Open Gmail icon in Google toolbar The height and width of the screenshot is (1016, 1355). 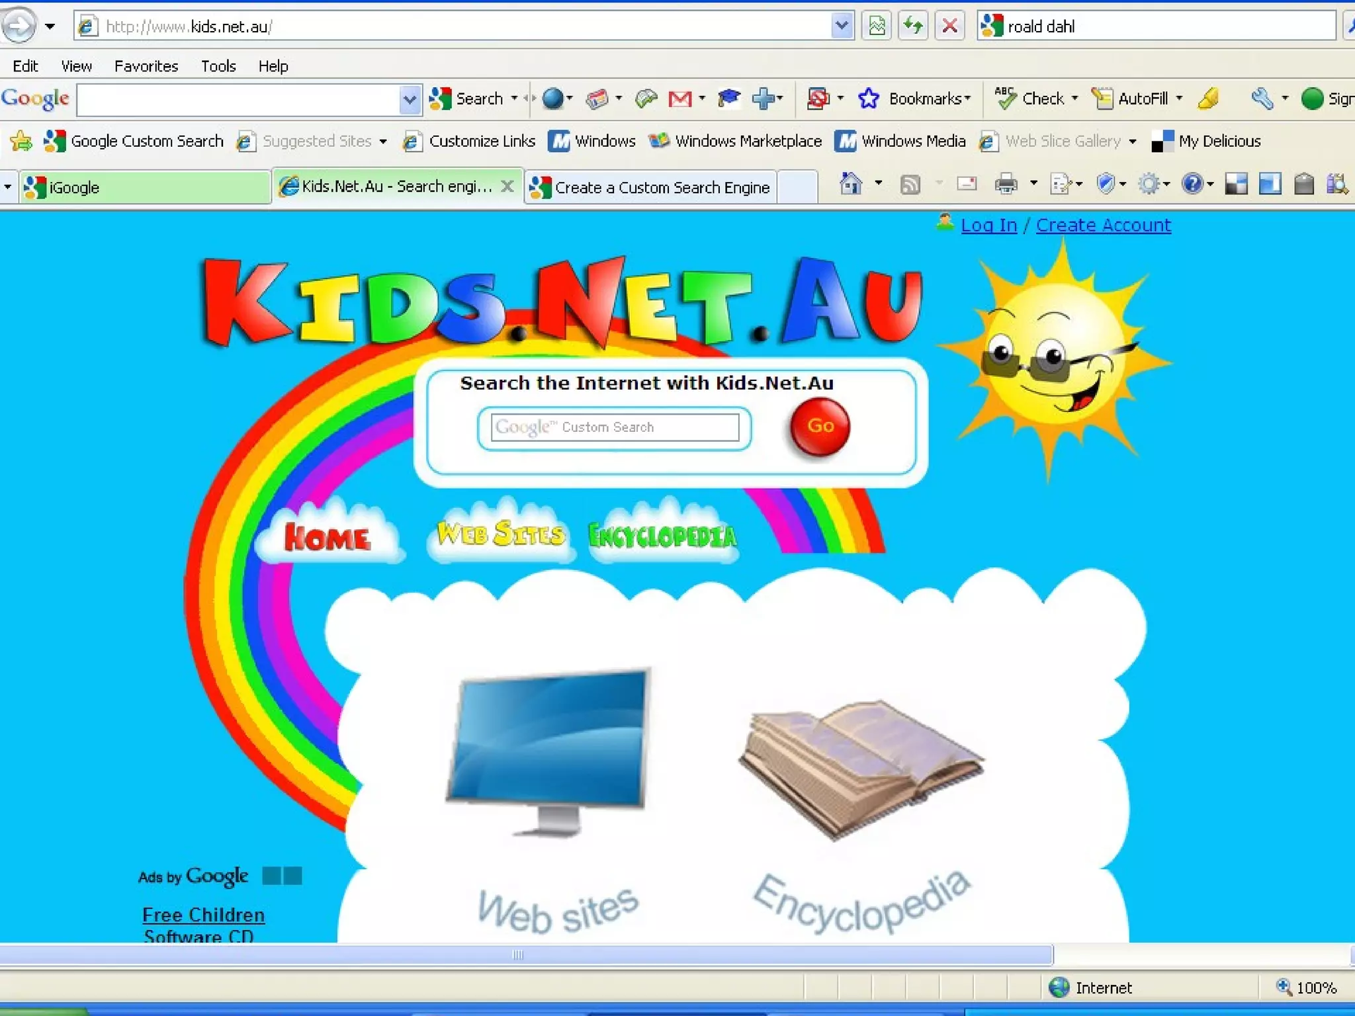[x=680, y=99]
